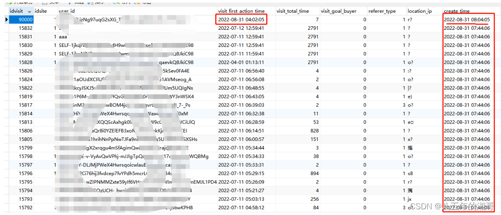Select the idvisit cell 15795
The width and height of the screenshot is (501, 215).
pos(21,182)
